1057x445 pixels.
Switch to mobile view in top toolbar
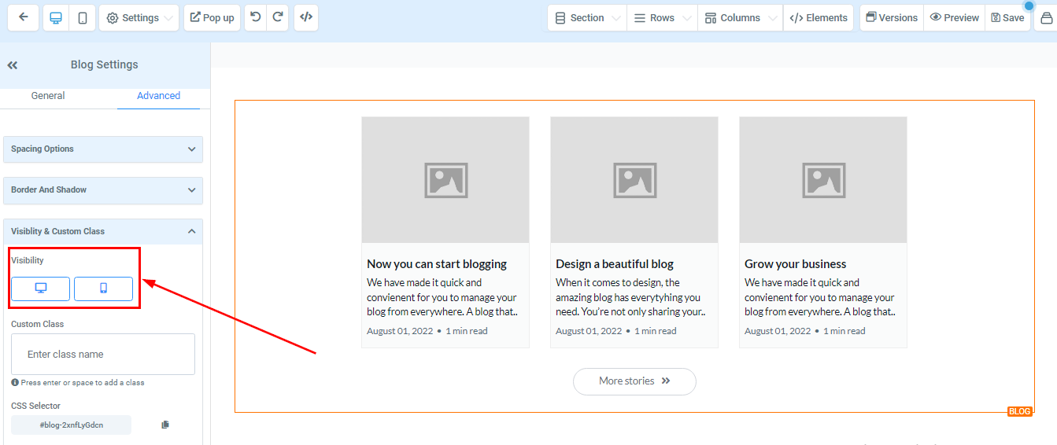(x=82, y=17)
